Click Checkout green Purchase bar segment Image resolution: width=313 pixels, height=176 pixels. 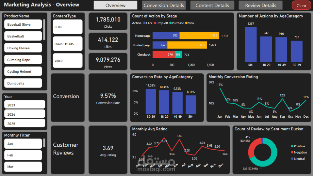click(x=178, y=54)
